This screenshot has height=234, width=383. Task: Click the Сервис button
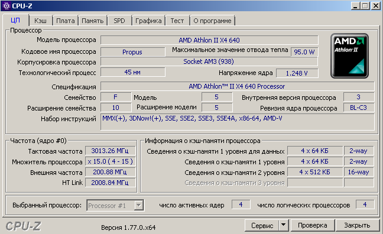coord(262,225)
